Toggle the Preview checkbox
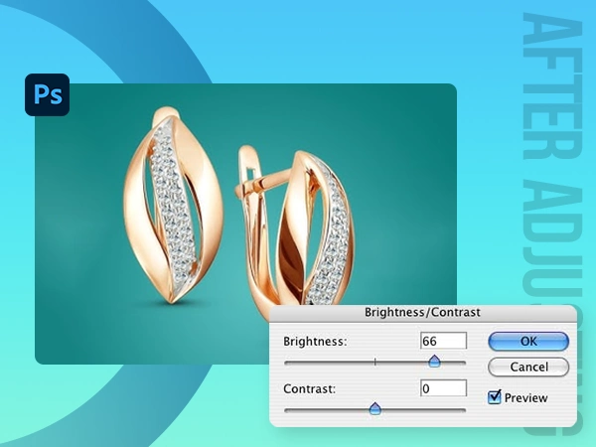 (494, 397)
